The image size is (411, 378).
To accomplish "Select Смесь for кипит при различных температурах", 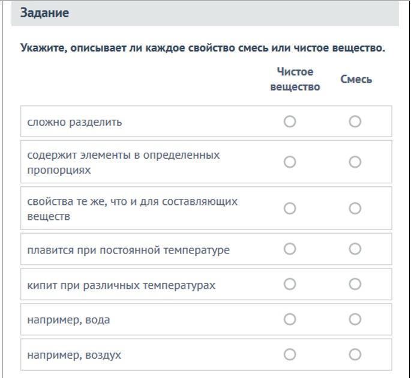I will click(x=355, y=284).
